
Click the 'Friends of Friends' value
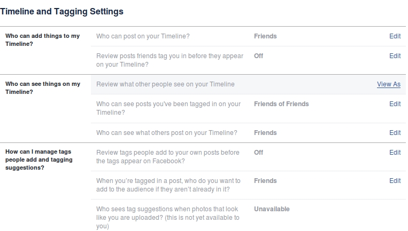[x=281, y=104]
